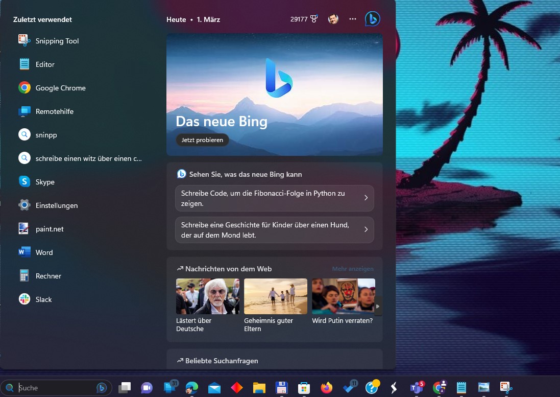Open the taskbar app with badge 31
This screenshot has height=397, width=560.
169,388
